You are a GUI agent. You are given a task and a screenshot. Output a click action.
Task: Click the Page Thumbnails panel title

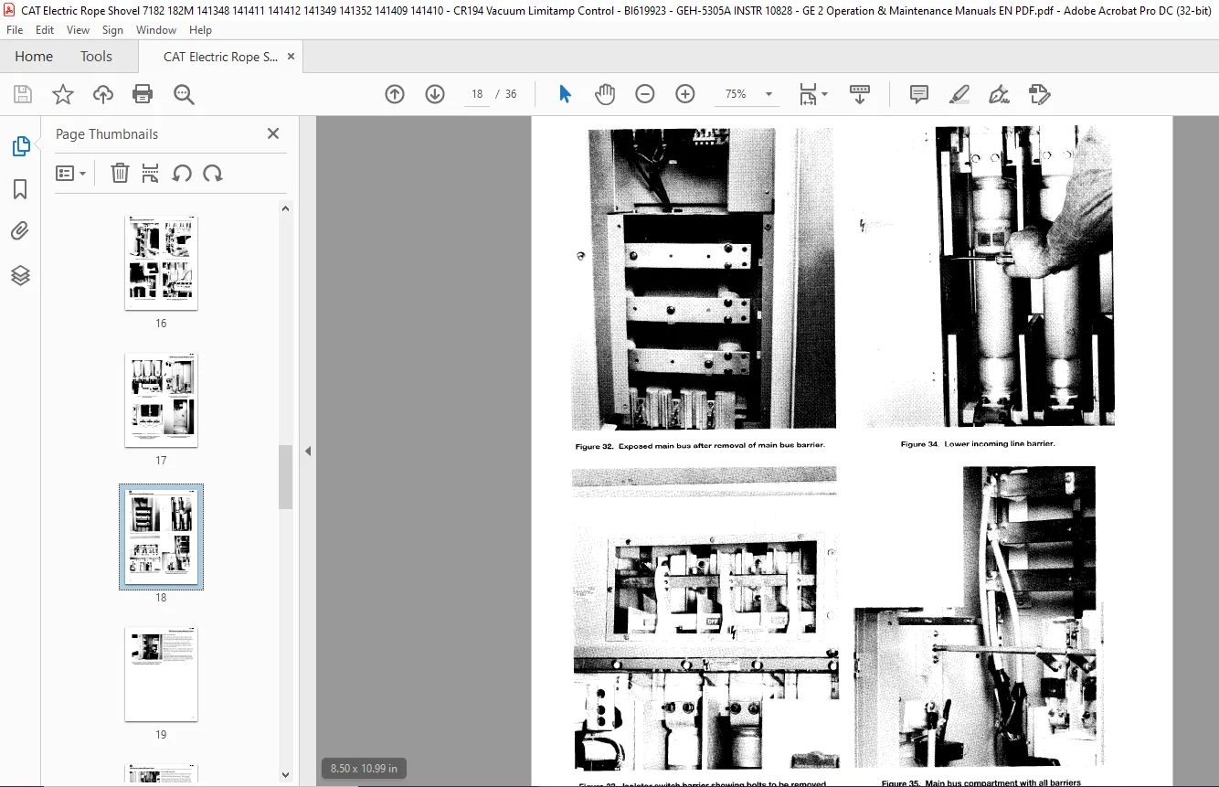point(107,133)
